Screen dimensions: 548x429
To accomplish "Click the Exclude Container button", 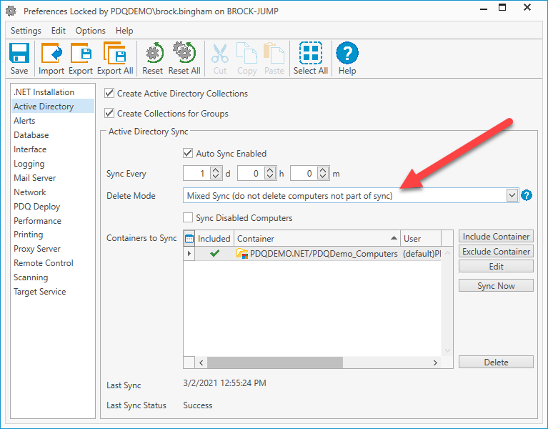I will click(496, 252).
